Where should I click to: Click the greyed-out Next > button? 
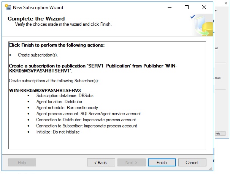click(x=132, y=163)
